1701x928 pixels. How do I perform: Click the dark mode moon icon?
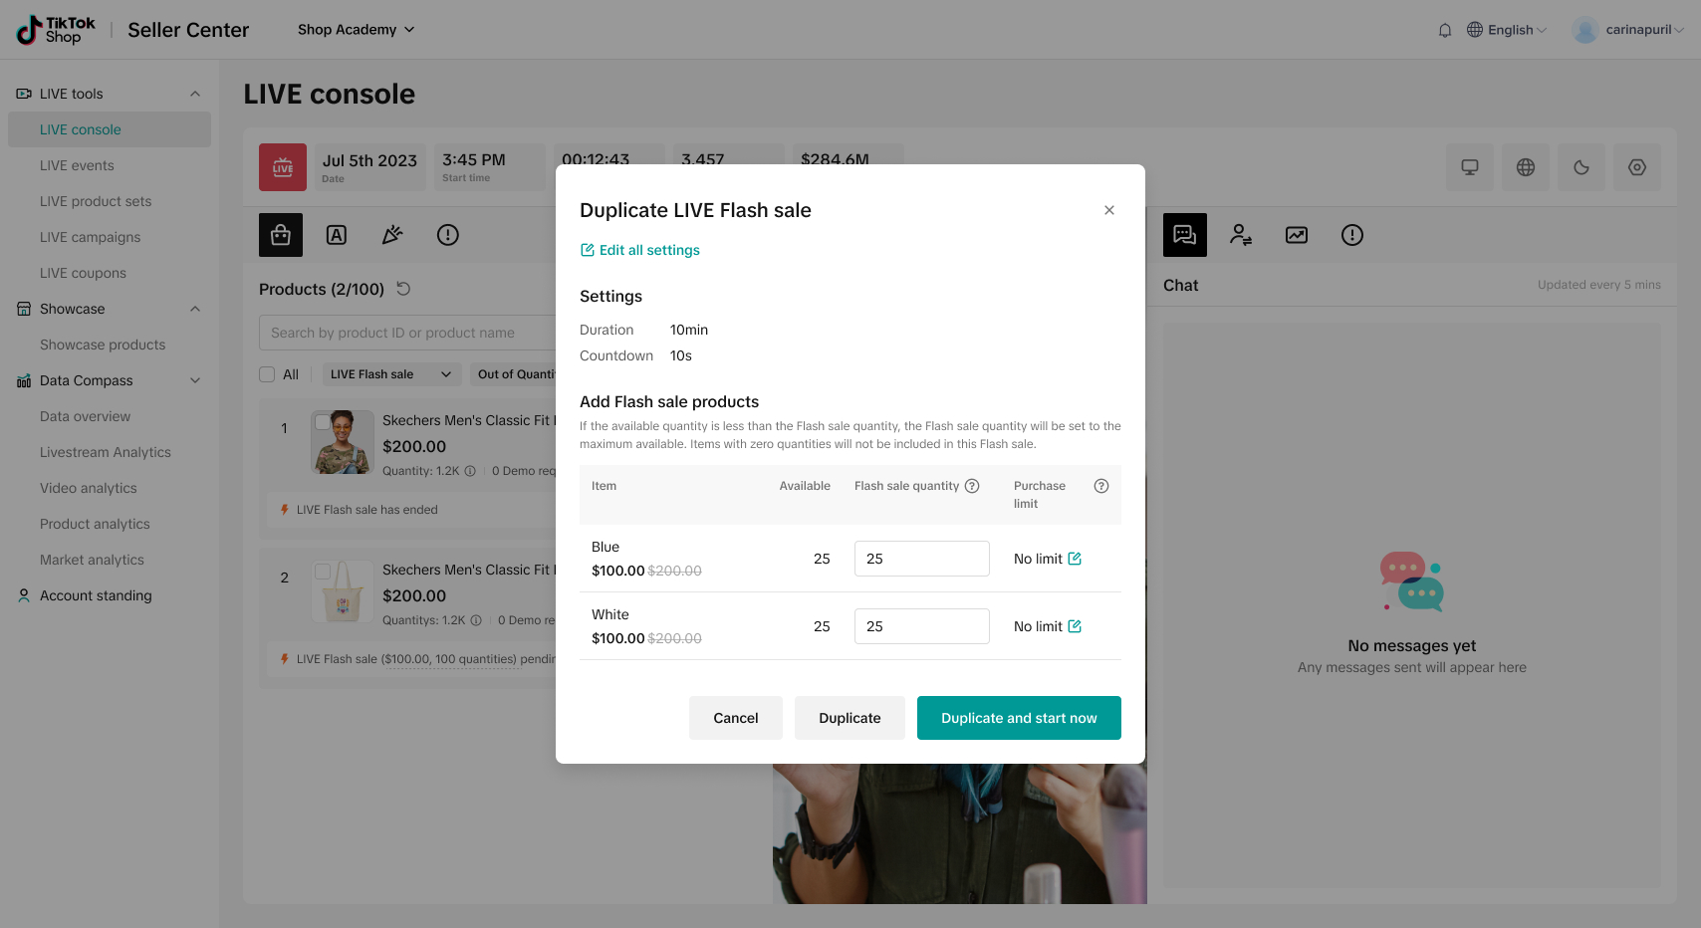(x=1580, y=167)
